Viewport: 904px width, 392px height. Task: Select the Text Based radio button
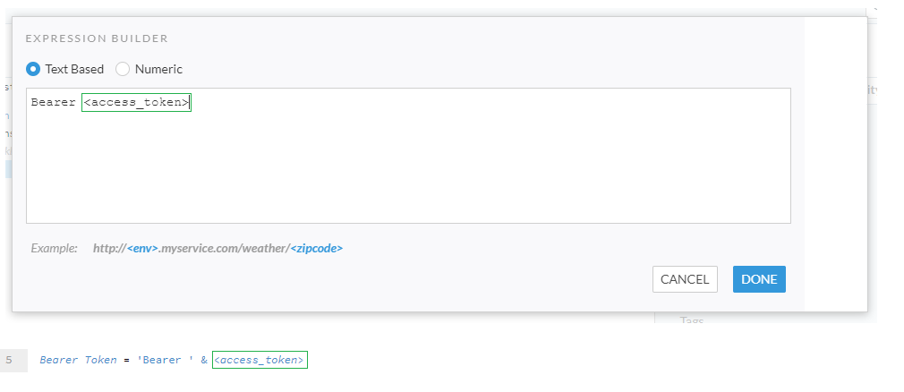click(34, 69)
